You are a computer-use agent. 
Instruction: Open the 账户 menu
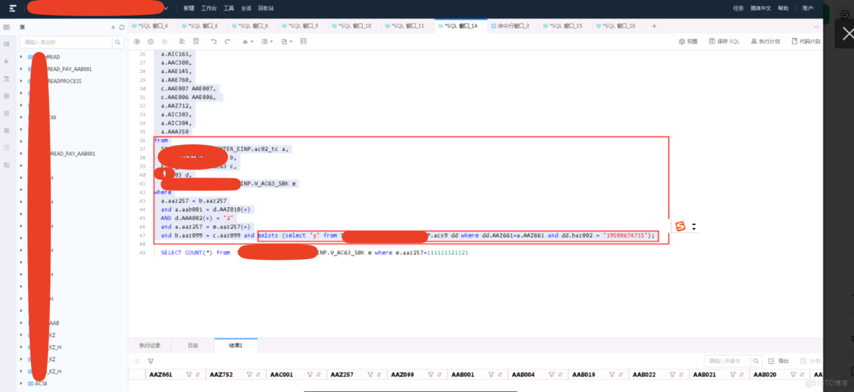(808, 8)
